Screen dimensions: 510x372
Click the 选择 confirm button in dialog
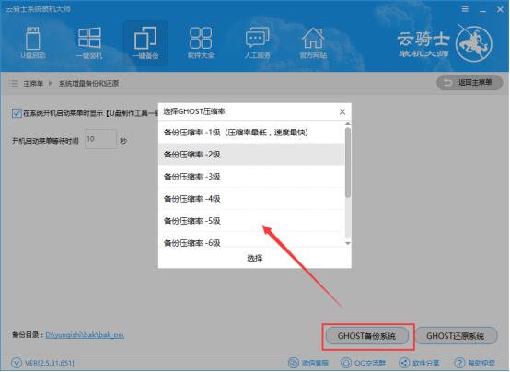coord(255,258)
